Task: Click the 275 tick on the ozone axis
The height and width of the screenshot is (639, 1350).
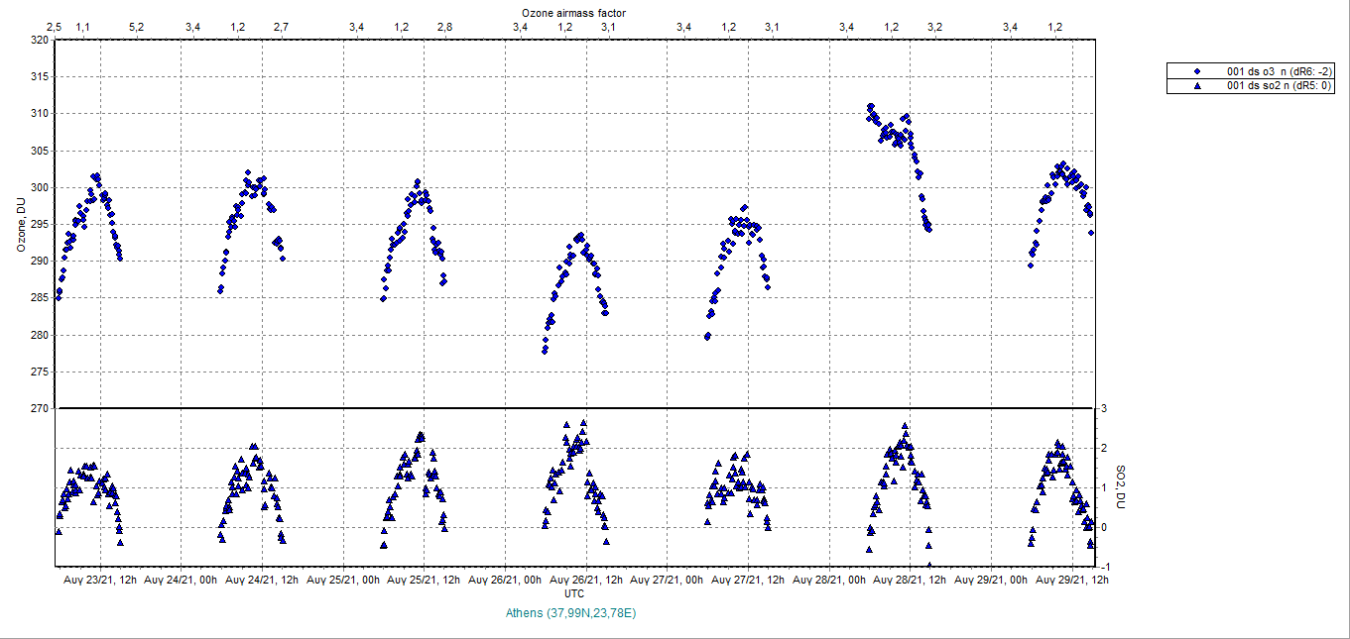Action: [39, 373]
